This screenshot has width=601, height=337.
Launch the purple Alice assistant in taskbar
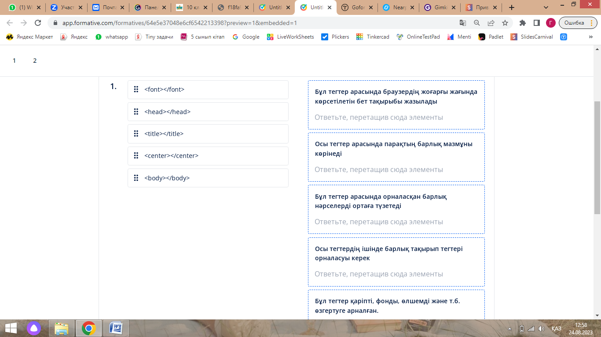(34, 328)
